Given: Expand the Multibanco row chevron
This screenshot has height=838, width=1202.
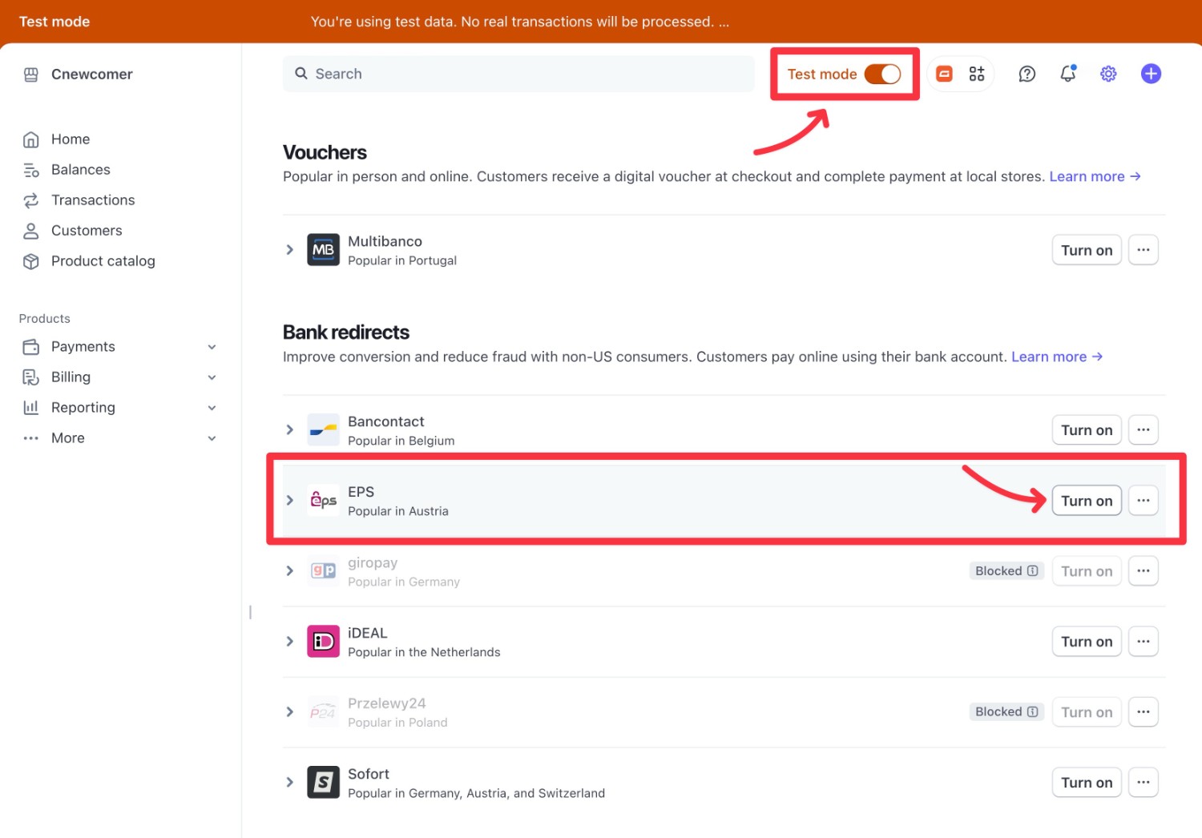Looking at the screenshot, I should 290,250.
